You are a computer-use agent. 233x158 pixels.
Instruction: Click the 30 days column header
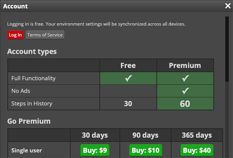coord(95,135)
